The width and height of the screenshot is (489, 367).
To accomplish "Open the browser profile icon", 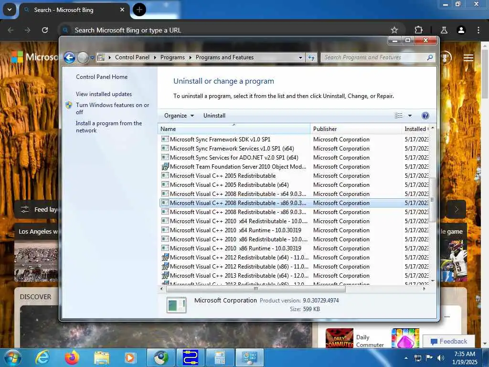I will tap(461, 30).
